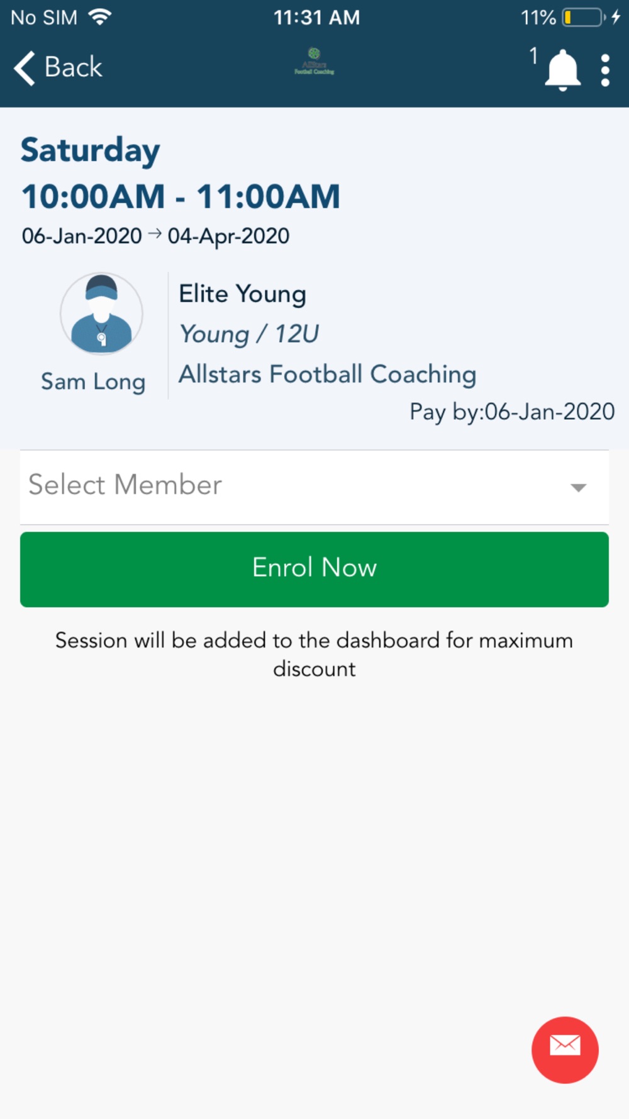
Task: Open the Select Member field
Action: pos(314,487)
